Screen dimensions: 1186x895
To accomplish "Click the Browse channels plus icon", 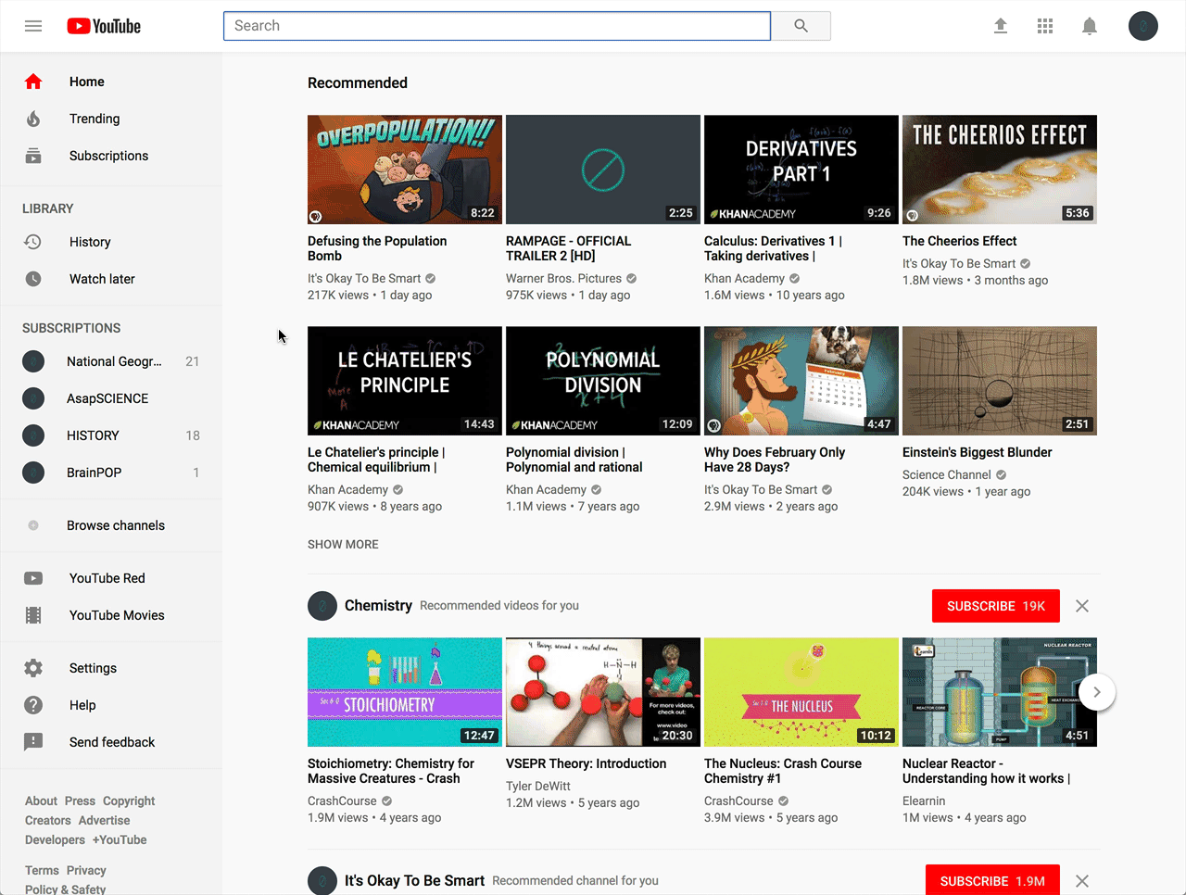I will pyautogui.click(x=33, y=525).
